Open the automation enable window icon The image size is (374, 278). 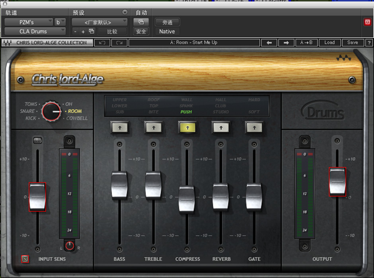[x=141, y=22]
